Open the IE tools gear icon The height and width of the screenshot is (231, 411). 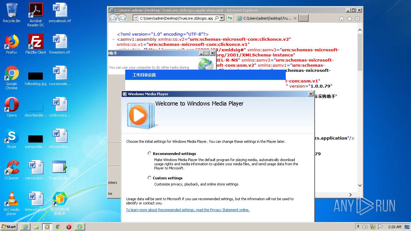[x=357, y=19]
